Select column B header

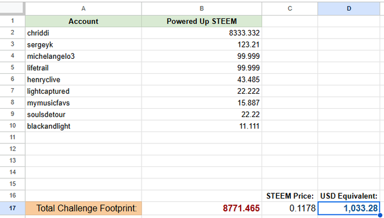click(202, 8)
